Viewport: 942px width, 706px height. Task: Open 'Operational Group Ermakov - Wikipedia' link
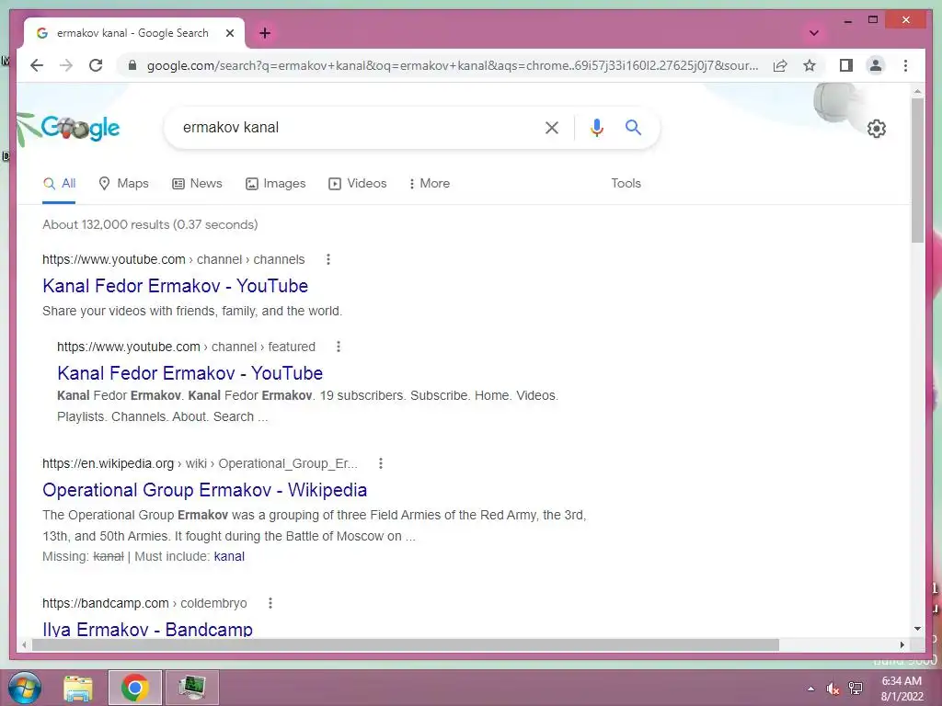click(205, 490)
